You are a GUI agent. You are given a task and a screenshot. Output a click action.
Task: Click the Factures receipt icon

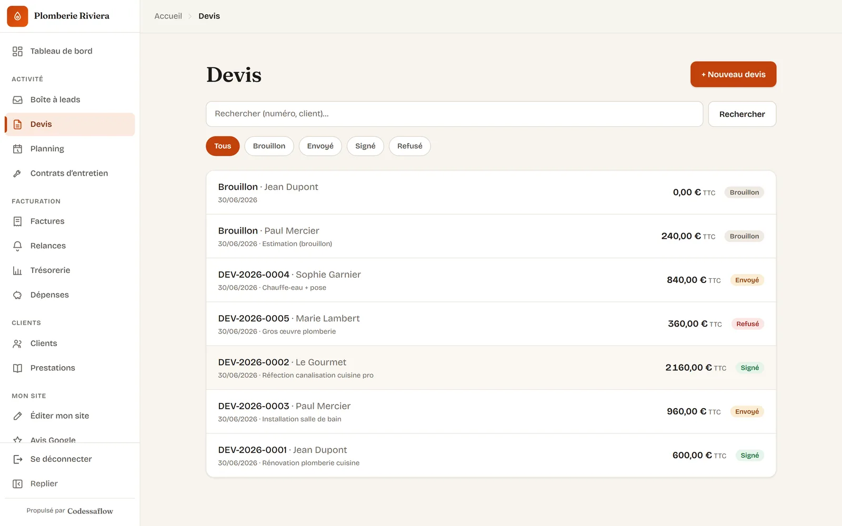pyautogui.click(x=17, y=221)
